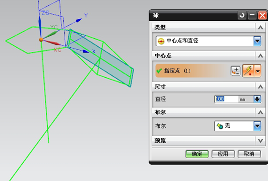Click the inferred point lightning icon
Viewport: 268px width, 181px height.
click(248, 71)
